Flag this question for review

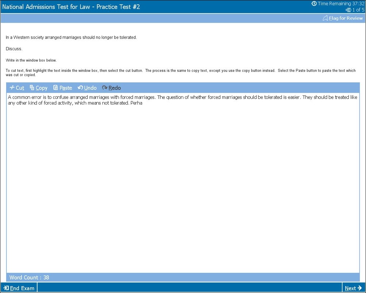343,18
